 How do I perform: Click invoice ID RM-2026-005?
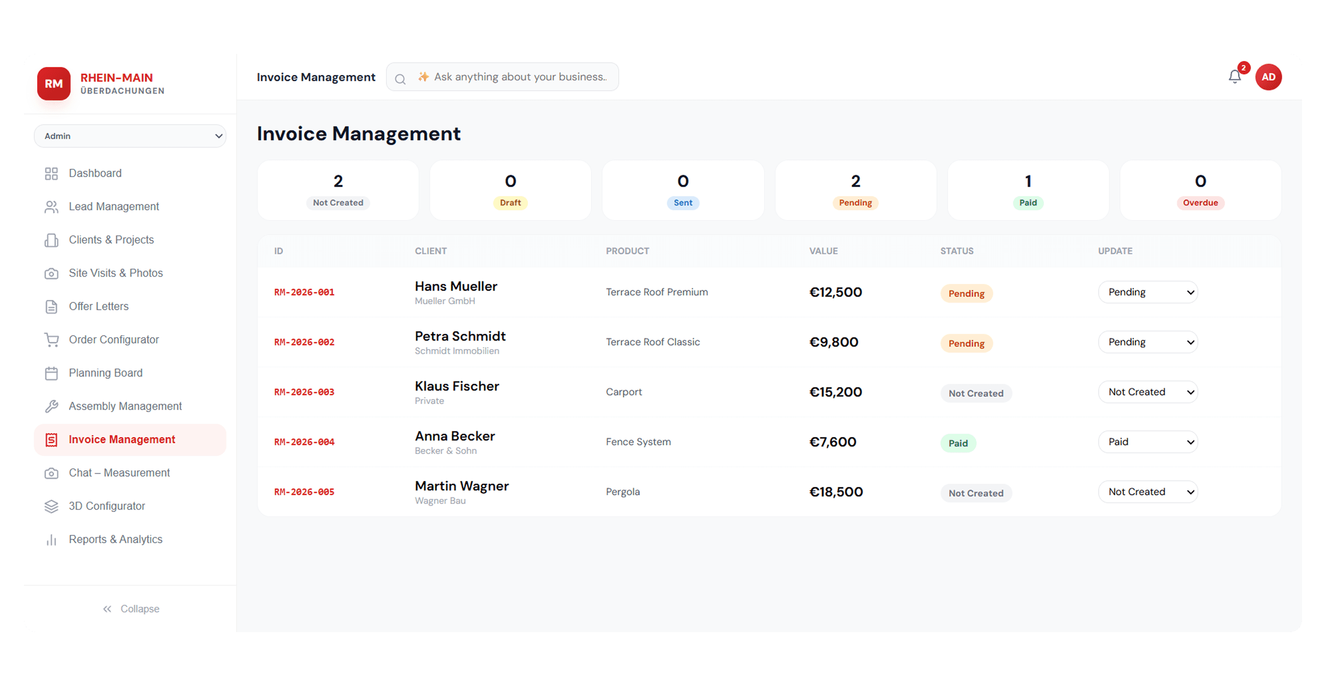(x=304, y=492)
